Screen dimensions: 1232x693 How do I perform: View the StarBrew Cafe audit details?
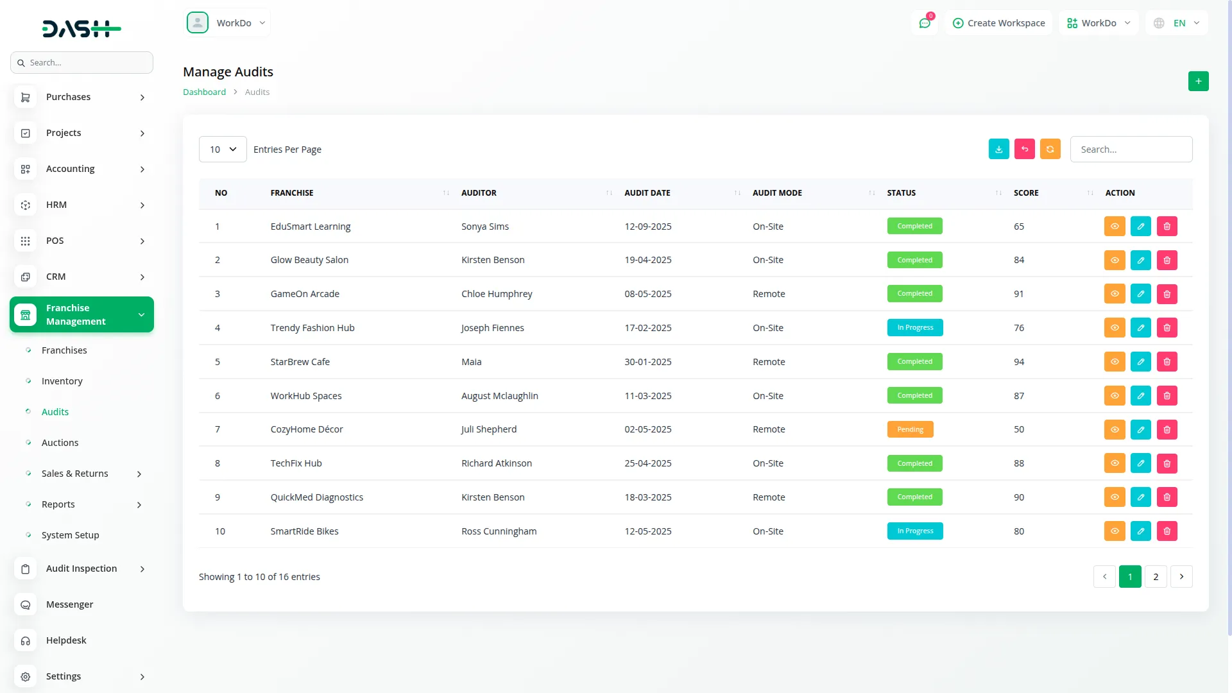(x=1115, y=362)
